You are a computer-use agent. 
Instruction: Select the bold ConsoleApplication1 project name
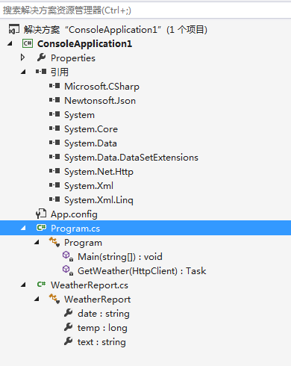84,44
